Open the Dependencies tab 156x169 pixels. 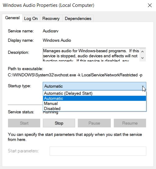pyautogui.click(x=78, y=19)
